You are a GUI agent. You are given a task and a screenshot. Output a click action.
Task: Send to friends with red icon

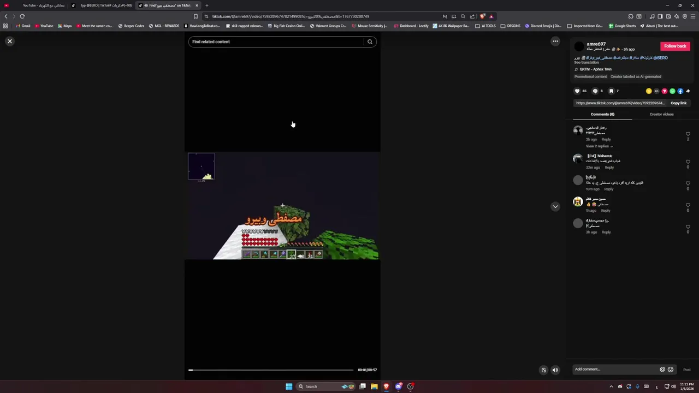[665, 91]
